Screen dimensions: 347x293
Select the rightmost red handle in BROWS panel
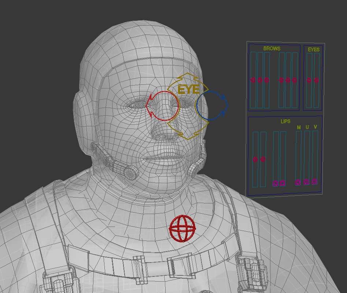pyautogui.click(x=294, y=80)
